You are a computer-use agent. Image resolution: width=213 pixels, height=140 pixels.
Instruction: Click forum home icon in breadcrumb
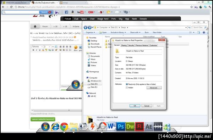pos(35,27)
